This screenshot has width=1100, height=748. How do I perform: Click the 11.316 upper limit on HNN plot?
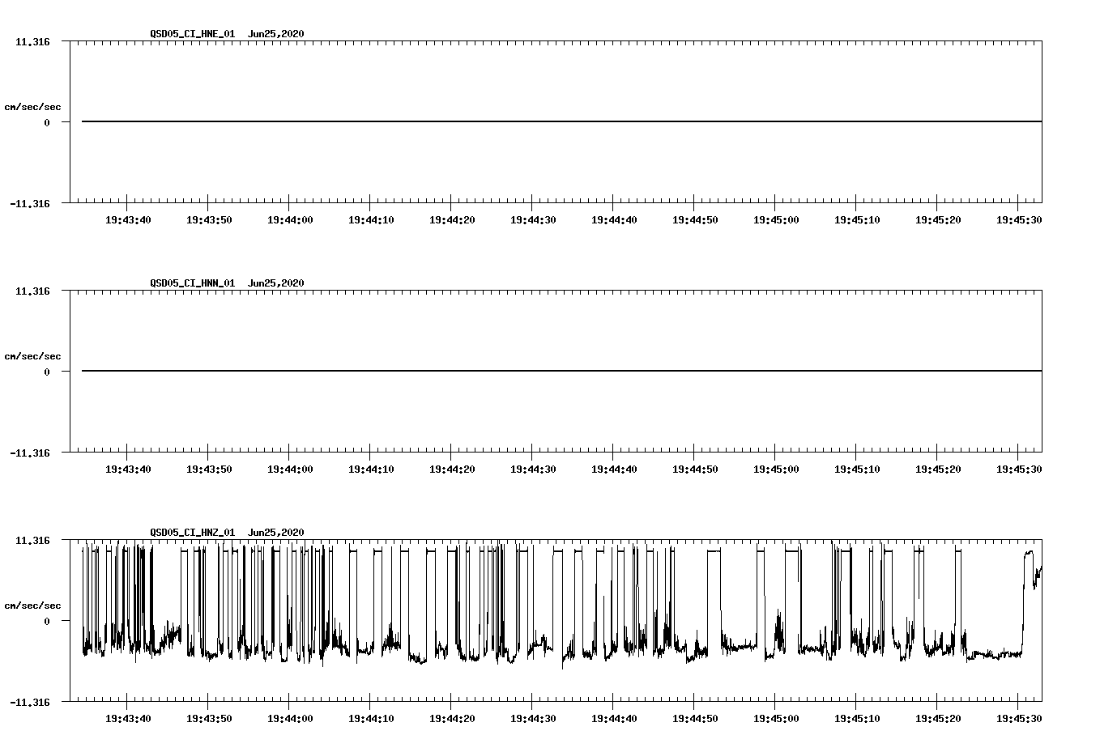32,291
